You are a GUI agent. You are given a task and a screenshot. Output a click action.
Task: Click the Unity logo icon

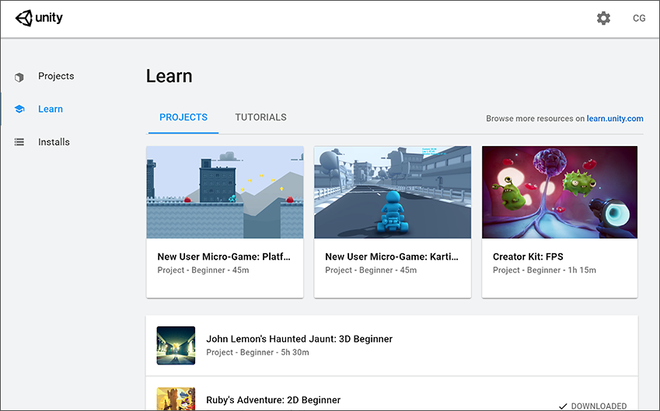24,18
